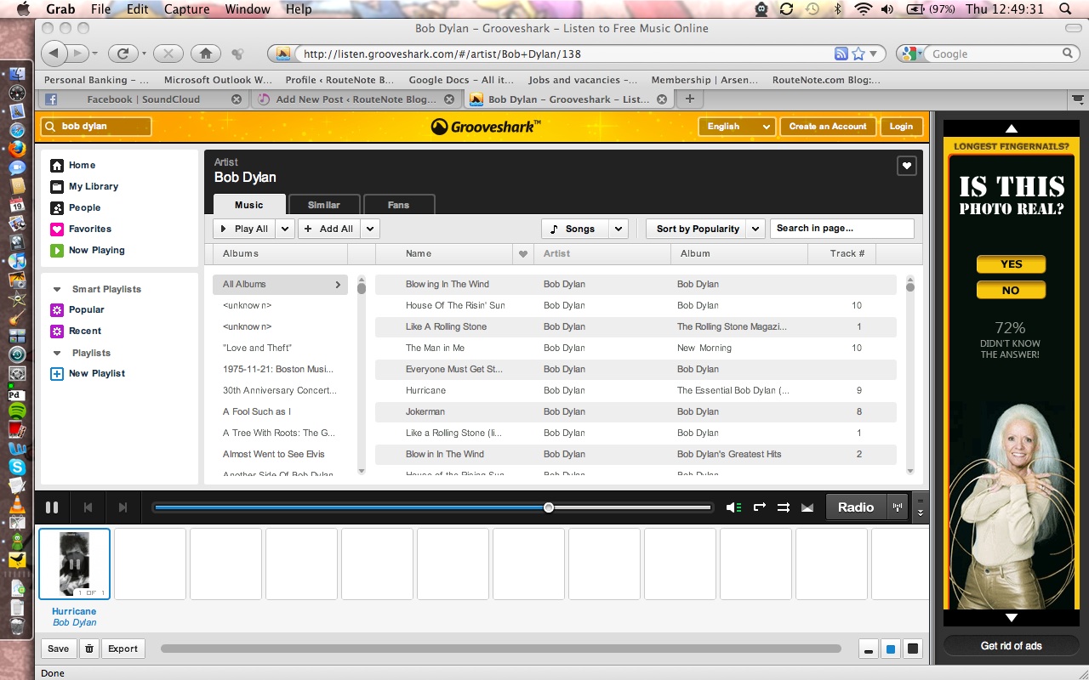Skip to next track in player
The height and width of the screenshot is (680, 1089).
(123, 507)
